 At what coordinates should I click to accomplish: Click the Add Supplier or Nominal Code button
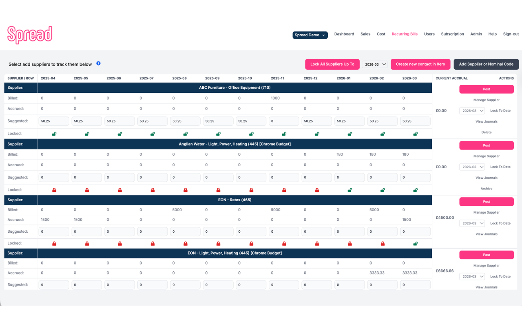click(x=486, y=64)
